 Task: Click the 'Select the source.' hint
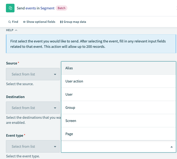point(20,84)
